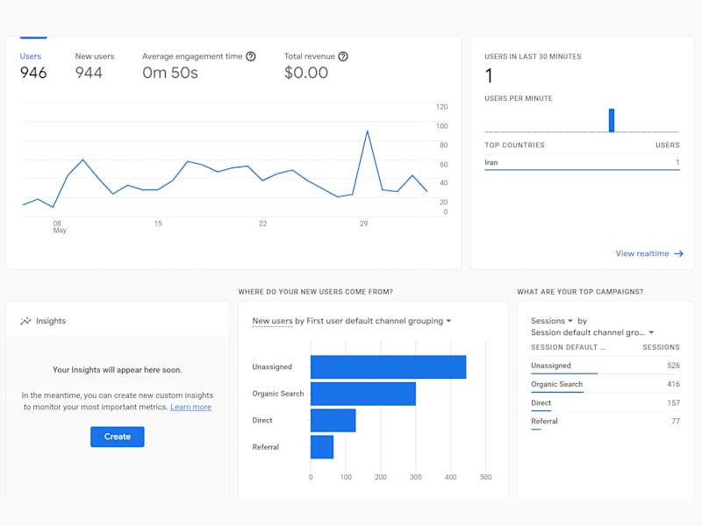Viewport: 702px width, 526px height.
Task: Click the Referral label in bar chart
Action: [x=265, y=447]
